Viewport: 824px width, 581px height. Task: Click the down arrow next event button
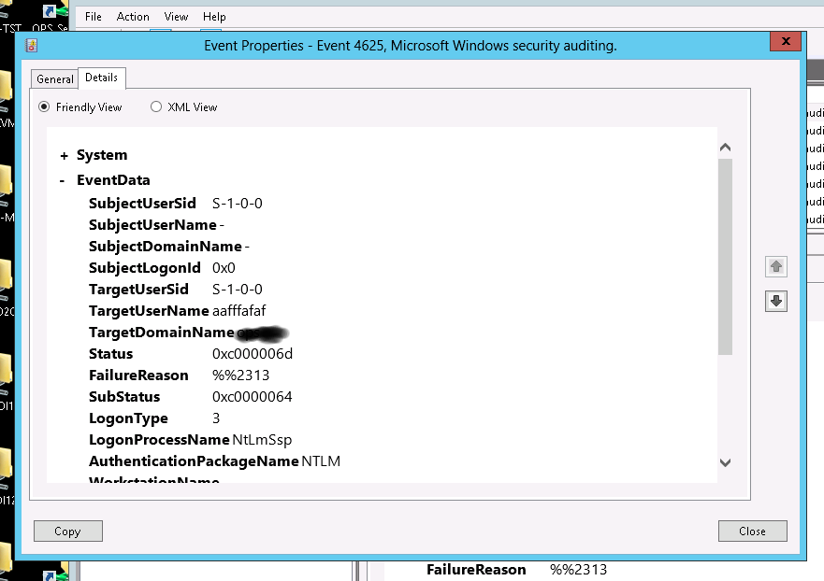[776, 302]
